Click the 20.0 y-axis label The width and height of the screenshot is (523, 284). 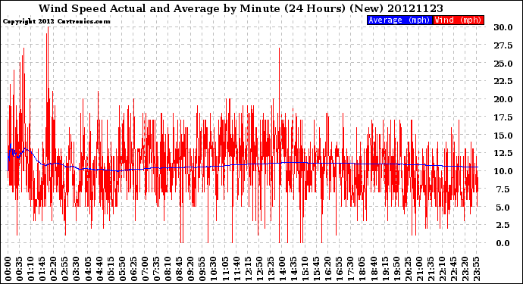point(503,99)
